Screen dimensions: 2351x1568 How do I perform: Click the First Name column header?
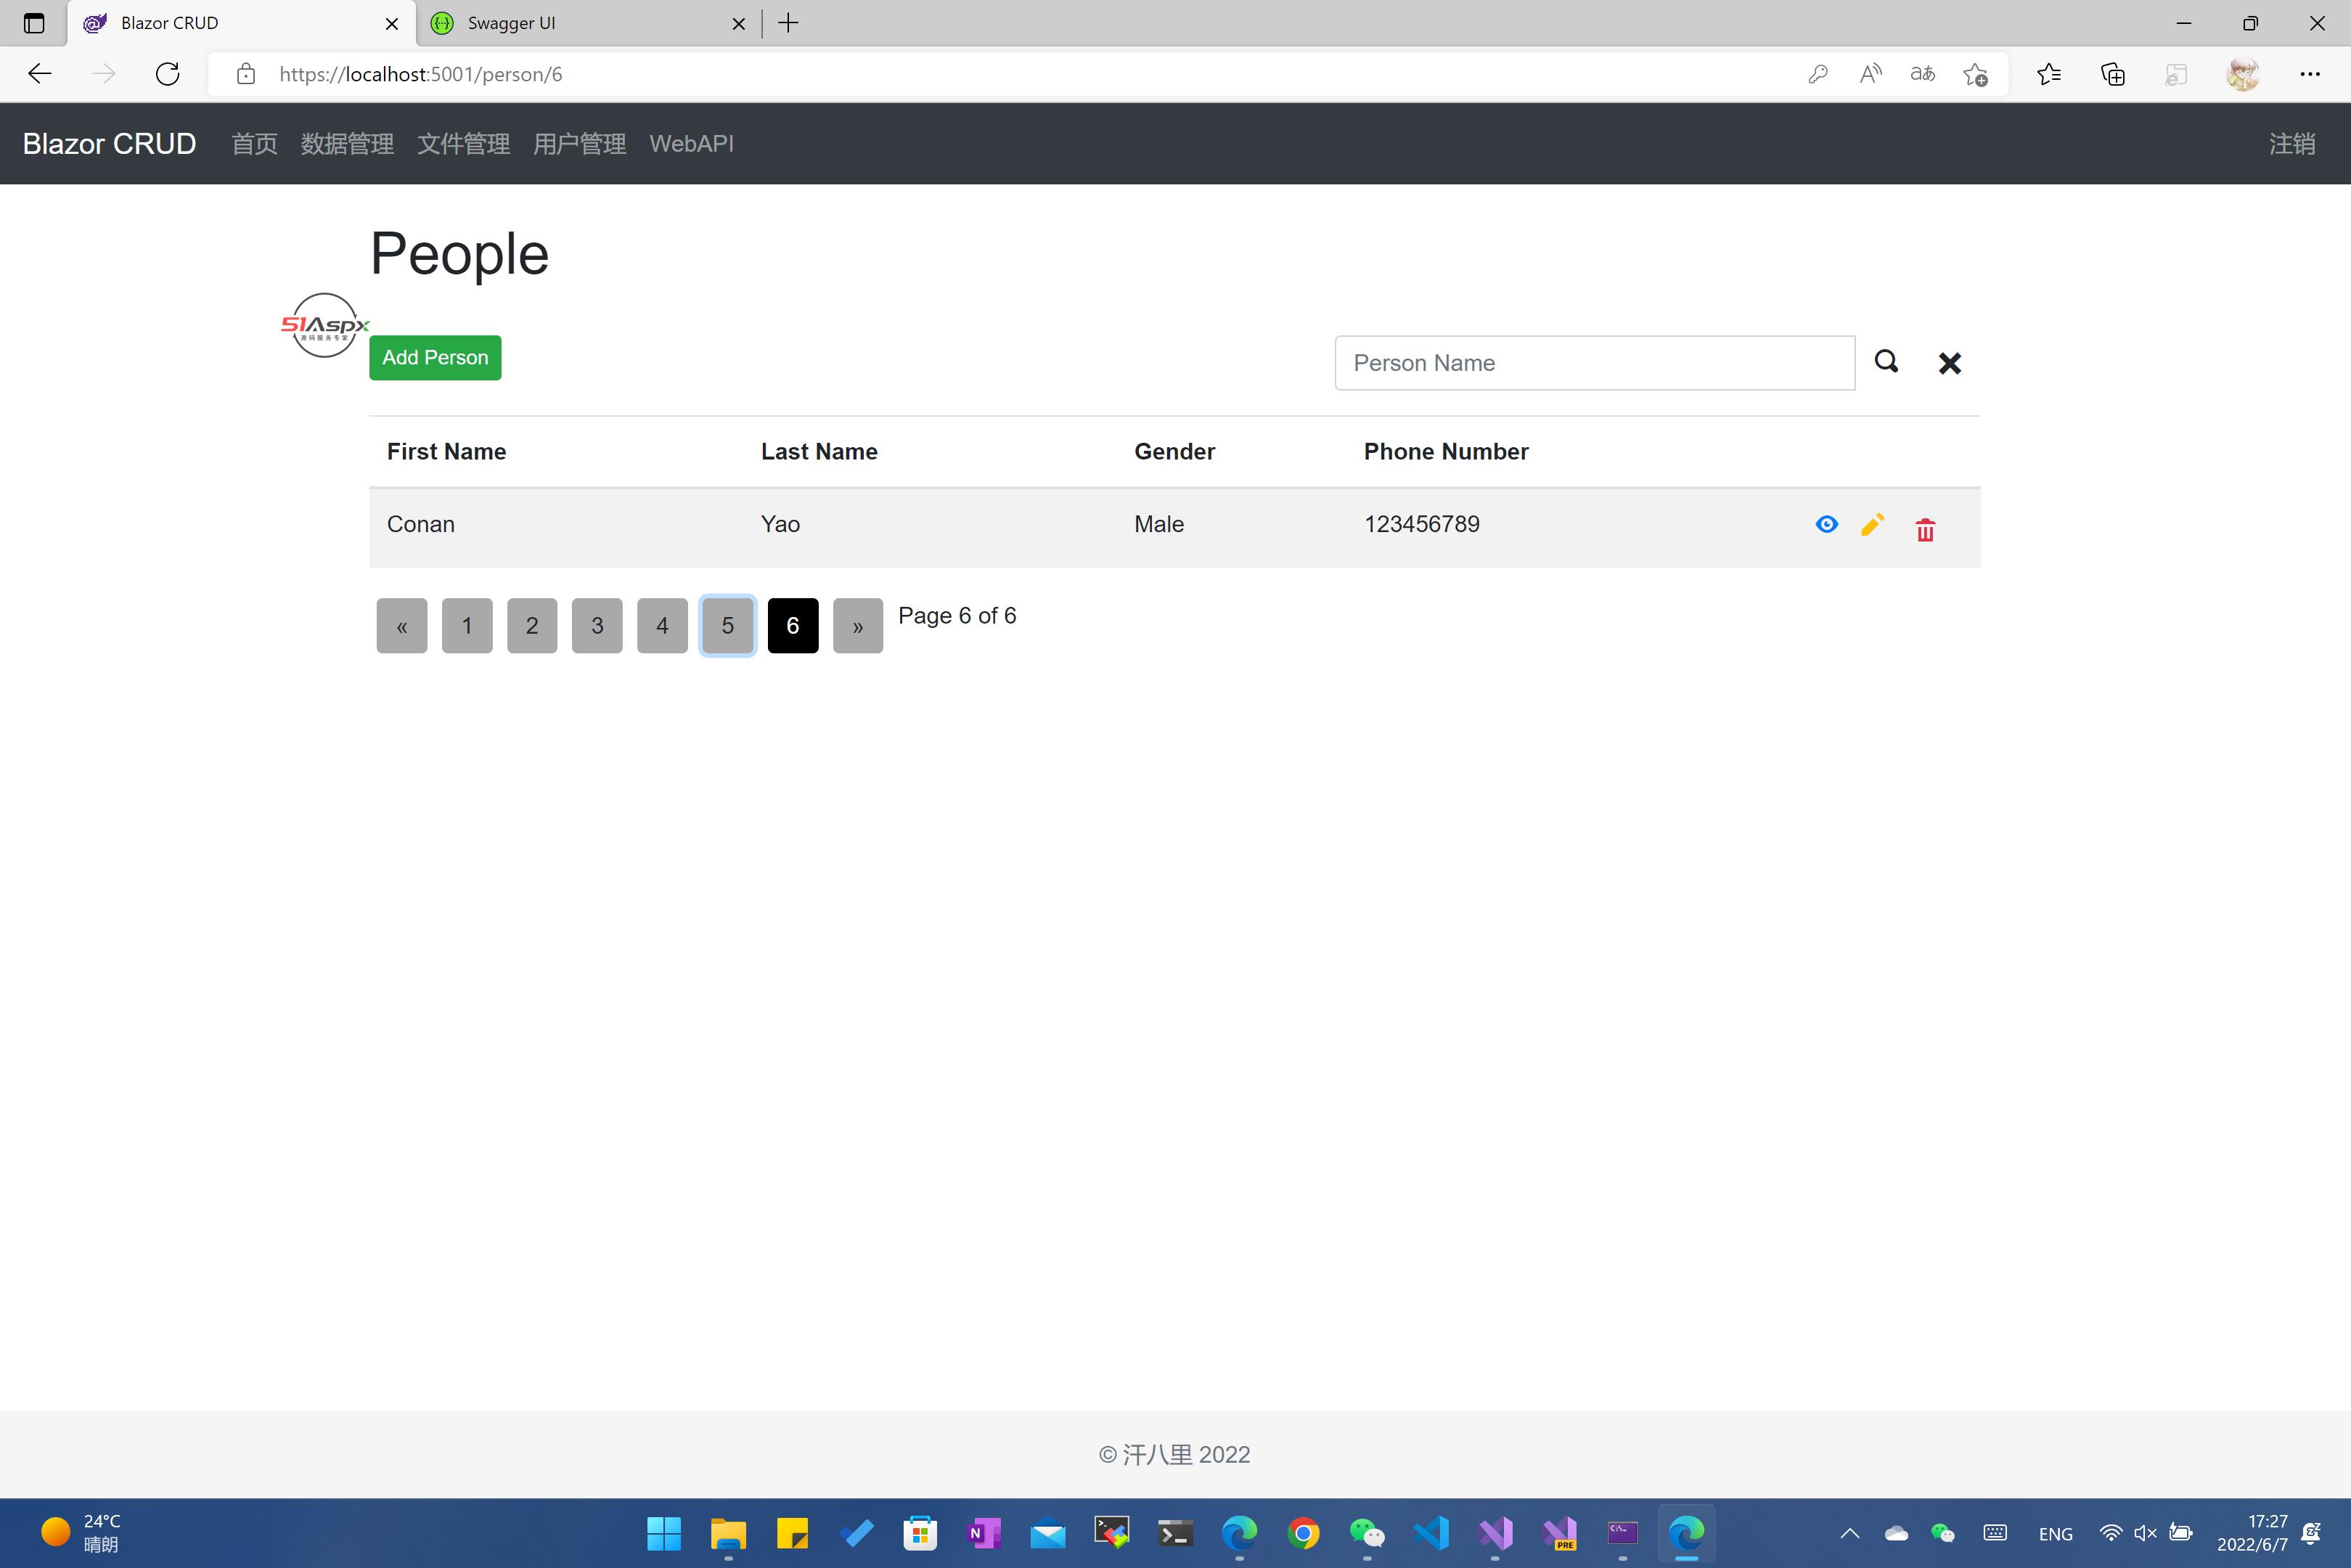[x=446, y=451]
